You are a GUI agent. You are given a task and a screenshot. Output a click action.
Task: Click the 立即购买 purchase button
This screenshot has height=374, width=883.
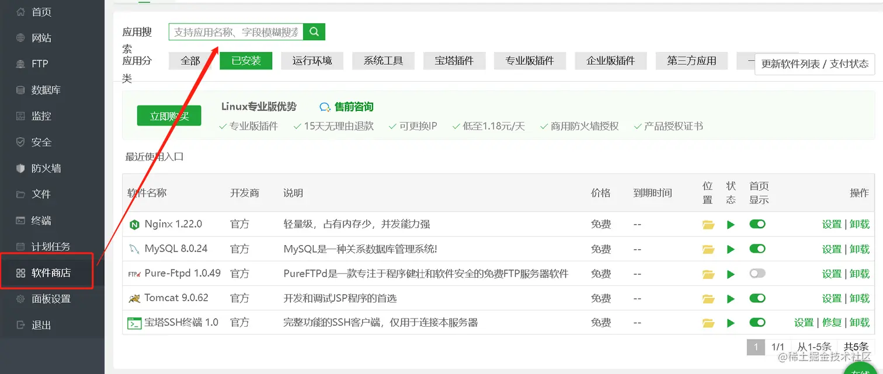(x=169, y=116)
